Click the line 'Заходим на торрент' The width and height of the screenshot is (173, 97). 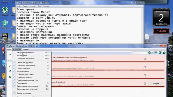click(32, 29)
